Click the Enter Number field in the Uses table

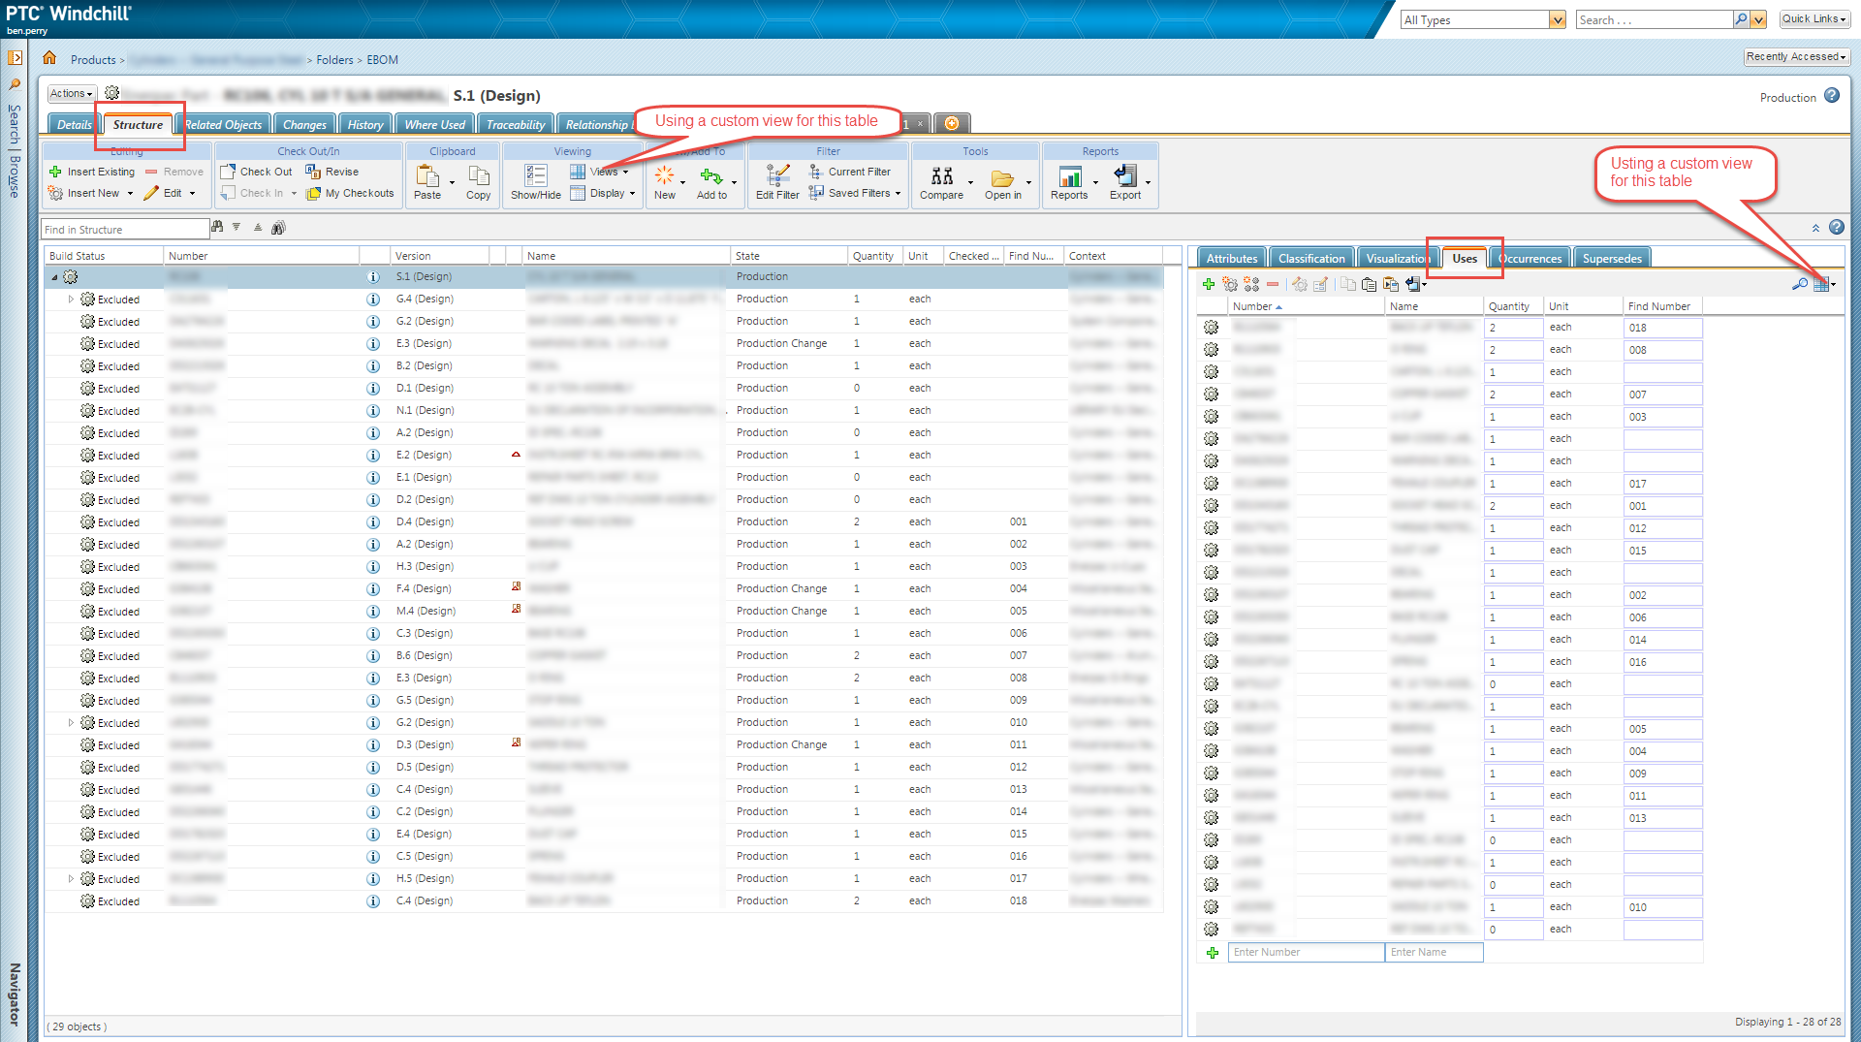coord(1306,952)
